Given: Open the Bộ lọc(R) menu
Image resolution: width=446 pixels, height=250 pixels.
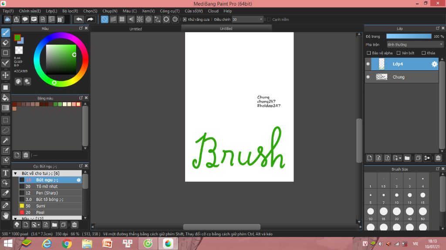Looking at the screenshot, I should 70,11.
